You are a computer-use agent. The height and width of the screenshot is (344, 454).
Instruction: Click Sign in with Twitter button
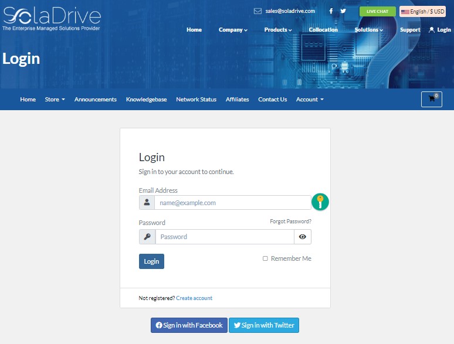[x=264, y=325]
